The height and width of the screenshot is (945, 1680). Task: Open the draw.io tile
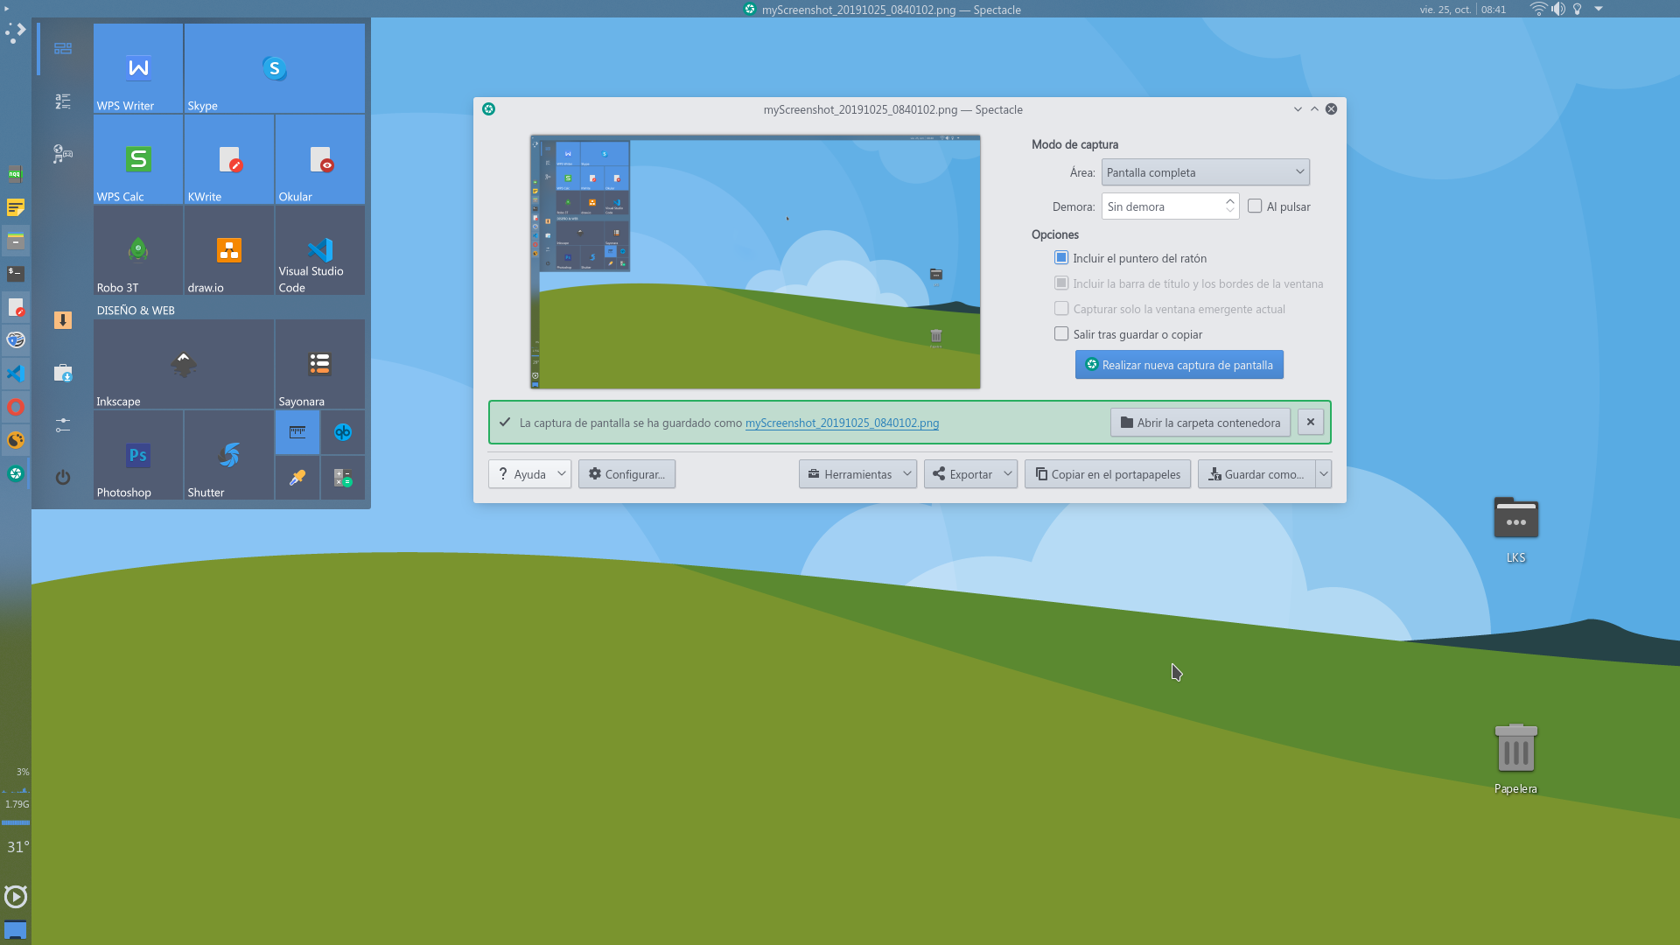[229, 250]
